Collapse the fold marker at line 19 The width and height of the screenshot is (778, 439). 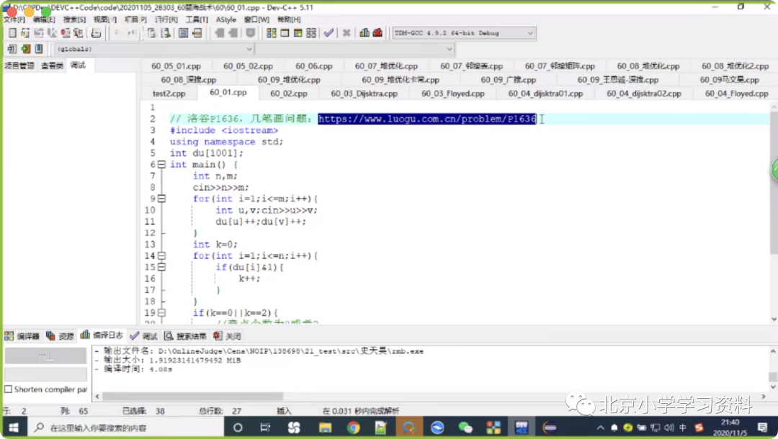pyautogui.click(x=162, y=312)
